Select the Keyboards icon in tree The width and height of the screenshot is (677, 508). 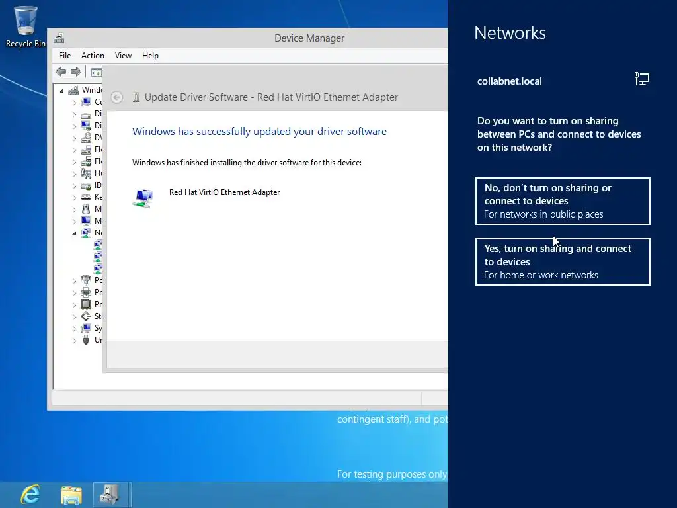point(86,197)
